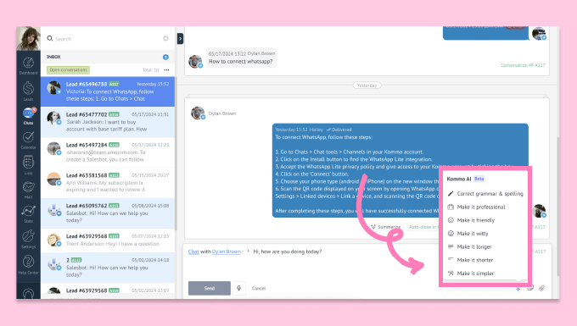577x326 pixels.
Task: Open conversation named 2 from 05/02/2024
Action: pos(108,268)
